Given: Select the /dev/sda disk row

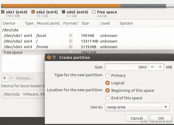Looking at the screenshot, I should 88,30.
